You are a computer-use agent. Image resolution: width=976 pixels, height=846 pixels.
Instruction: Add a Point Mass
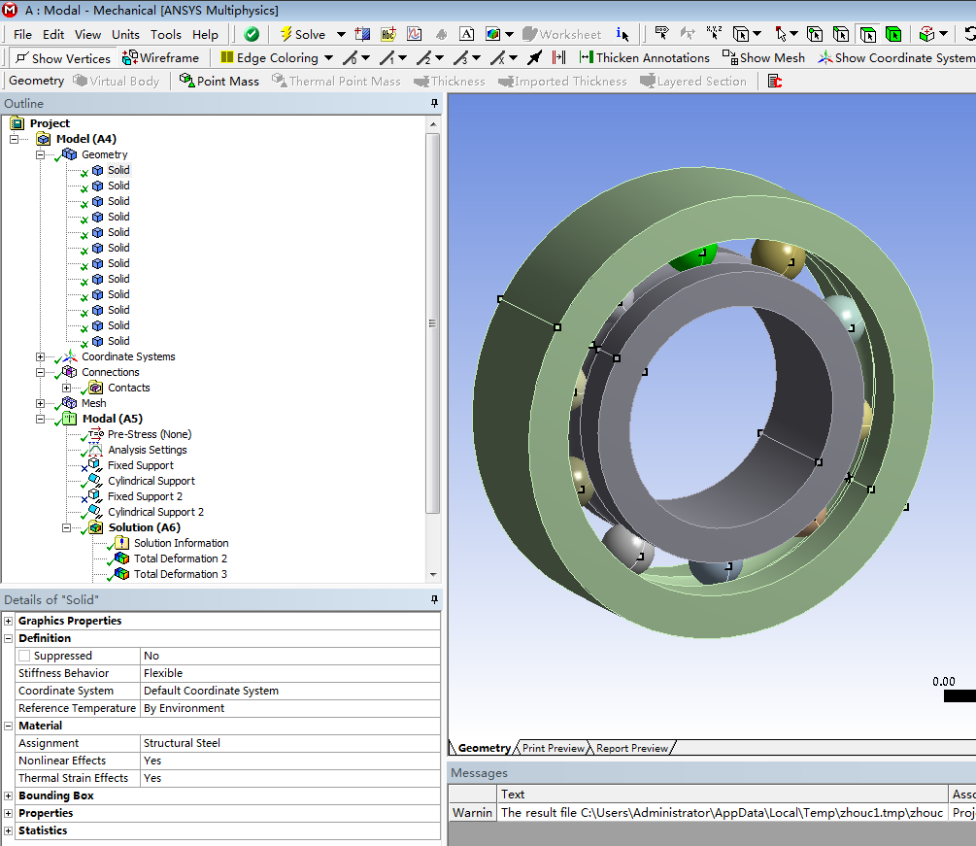(219, 82)
